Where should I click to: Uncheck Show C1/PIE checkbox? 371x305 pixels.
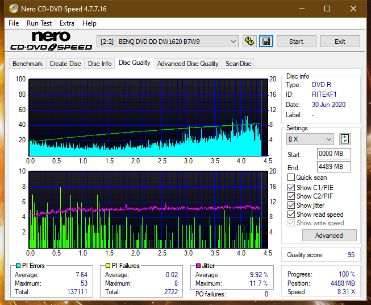pyautogui.click(x=291, y=187)
